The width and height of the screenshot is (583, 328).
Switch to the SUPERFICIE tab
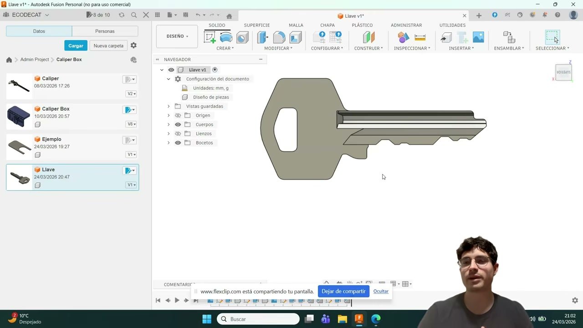coord(257,26)
